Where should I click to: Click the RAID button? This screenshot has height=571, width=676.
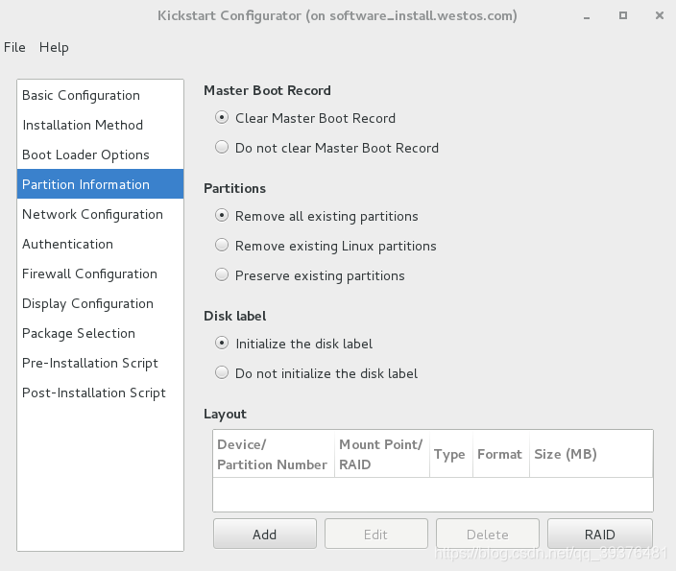600,534
